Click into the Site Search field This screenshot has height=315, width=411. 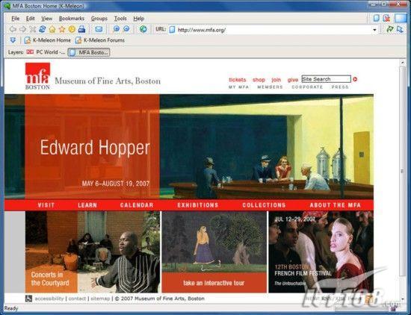click(326, 79)
